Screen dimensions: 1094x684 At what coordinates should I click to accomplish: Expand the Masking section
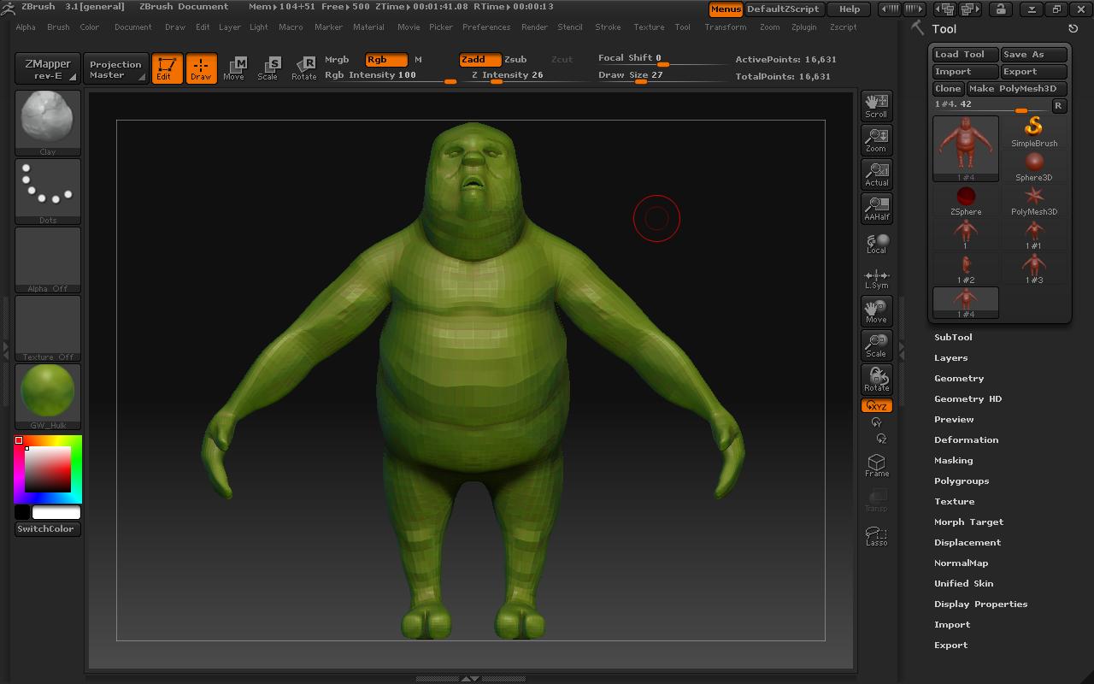pyautogui.click(x=953, y=460)
